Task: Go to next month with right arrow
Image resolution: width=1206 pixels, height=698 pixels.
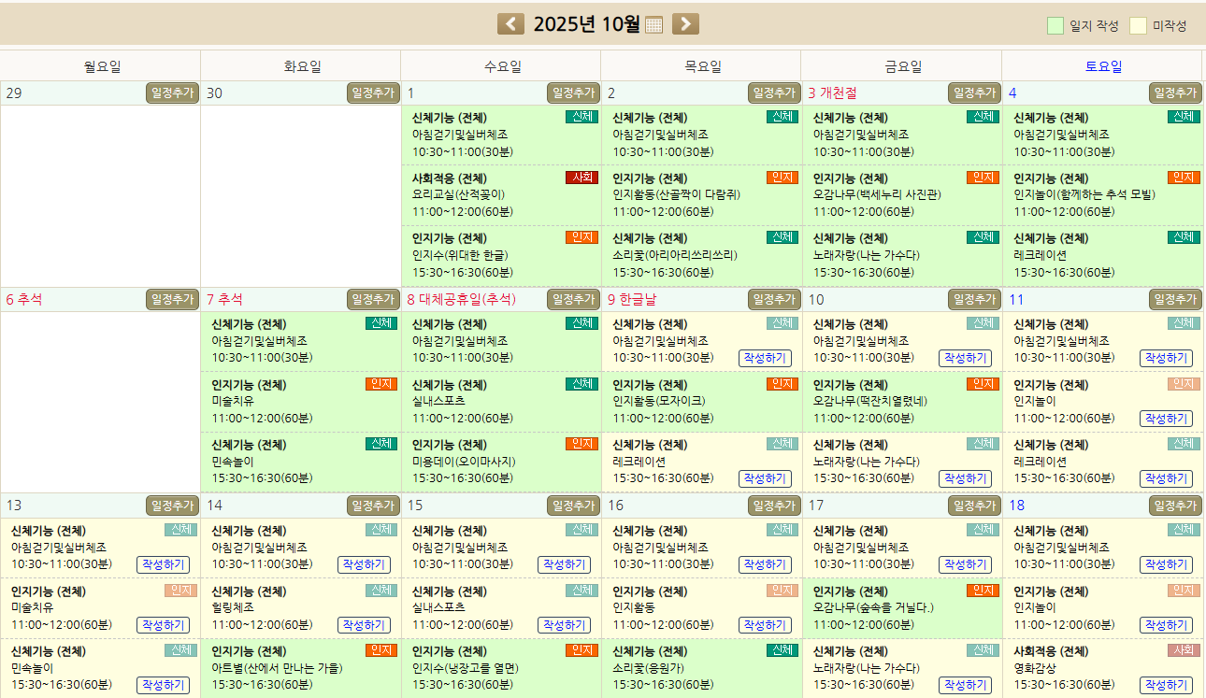Action: (x=685, y=24)
